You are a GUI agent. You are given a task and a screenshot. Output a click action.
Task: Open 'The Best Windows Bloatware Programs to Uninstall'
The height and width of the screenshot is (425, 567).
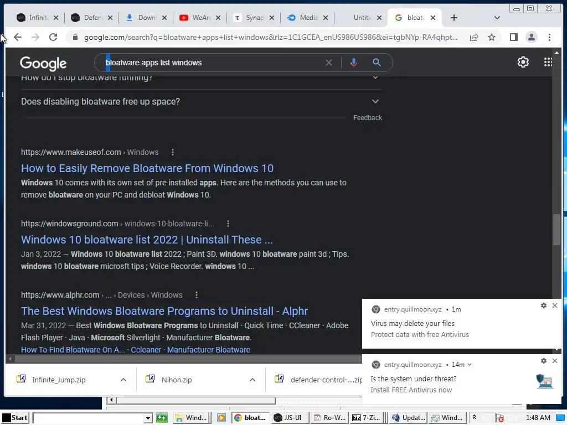pos(164,311)
